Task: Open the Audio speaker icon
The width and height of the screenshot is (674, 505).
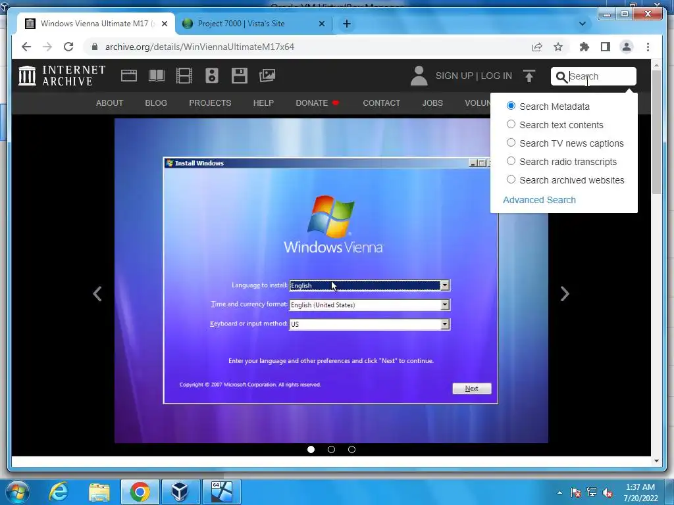Action: click(x=211, y=76)
